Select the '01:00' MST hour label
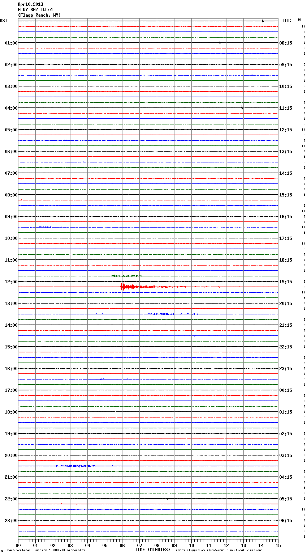This screenshot has height=555, width=307. [x=11, y=43]
